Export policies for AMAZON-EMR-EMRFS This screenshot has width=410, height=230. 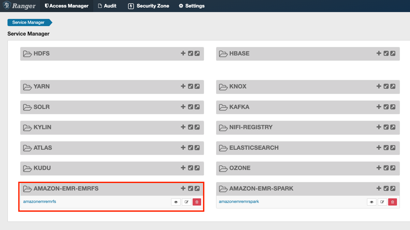click(x=197, y=188)
